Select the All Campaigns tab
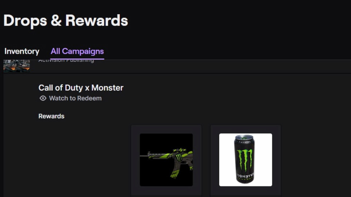Image resolution: width=351 pixels, height=197 pixels. click(77, 51)
